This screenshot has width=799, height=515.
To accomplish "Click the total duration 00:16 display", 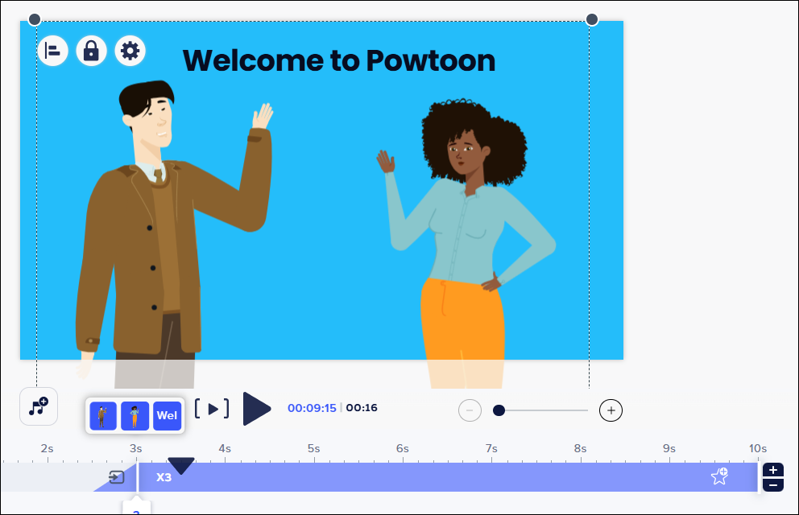I will click(x=362, y=408).
